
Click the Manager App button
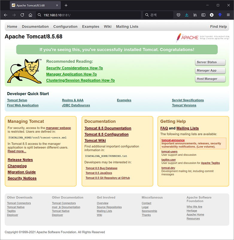(x=210, y=70)
